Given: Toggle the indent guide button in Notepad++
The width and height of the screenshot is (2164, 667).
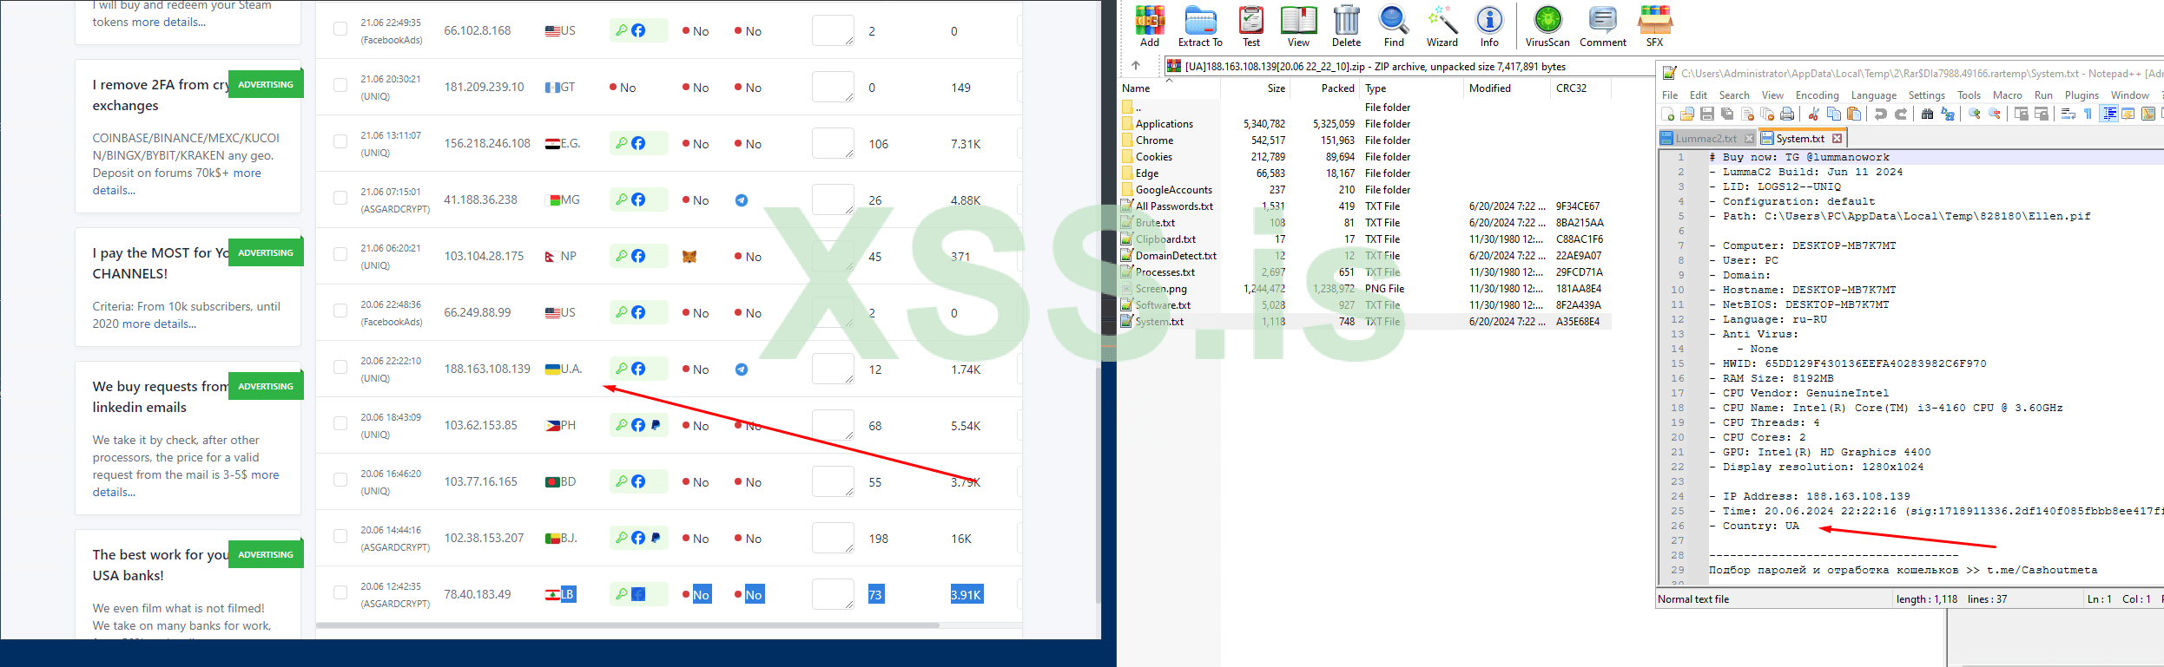Looking at the screenshot, I should [2108, 114].
